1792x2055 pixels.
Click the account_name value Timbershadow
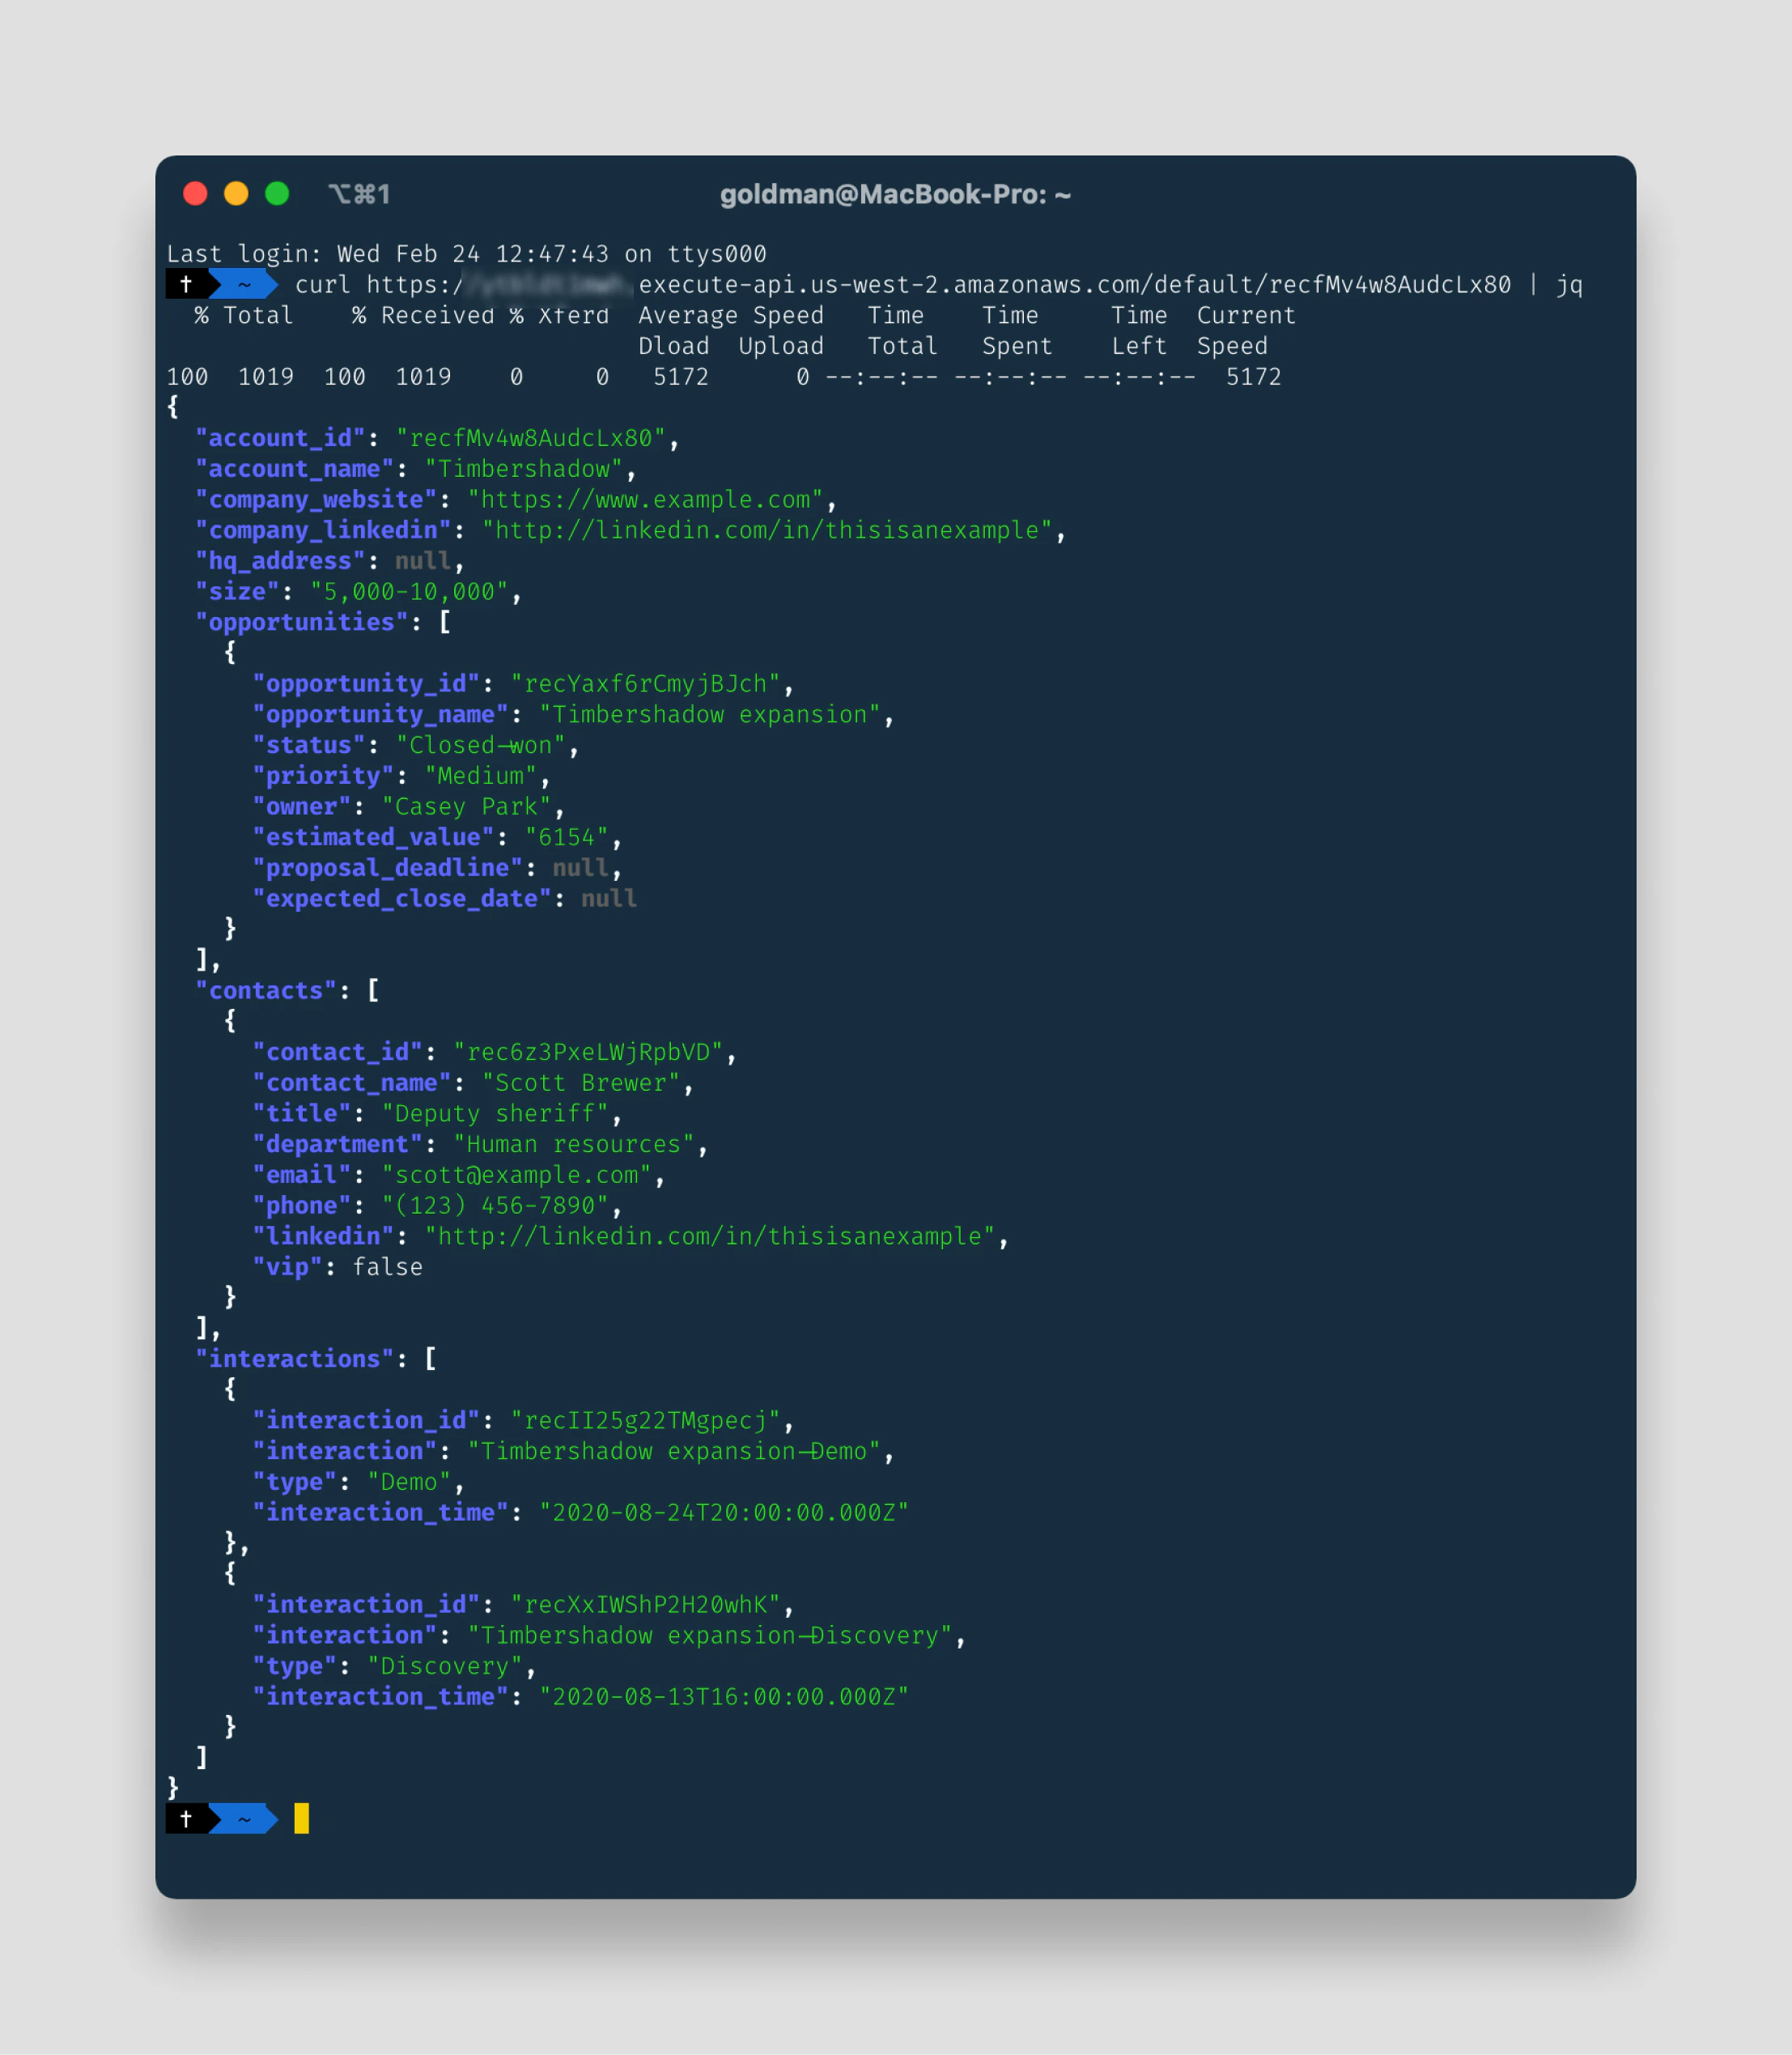coord(524,470)
